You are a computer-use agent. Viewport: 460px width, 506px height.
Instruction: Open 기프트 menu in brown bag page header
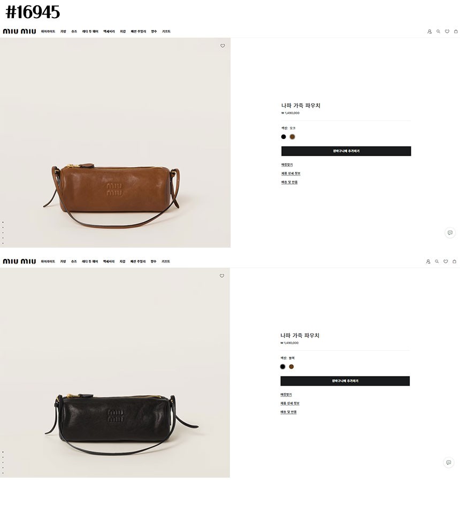(166, 32)
